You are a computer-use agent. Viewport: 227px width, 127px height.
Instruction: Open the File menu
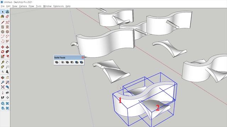2,6
